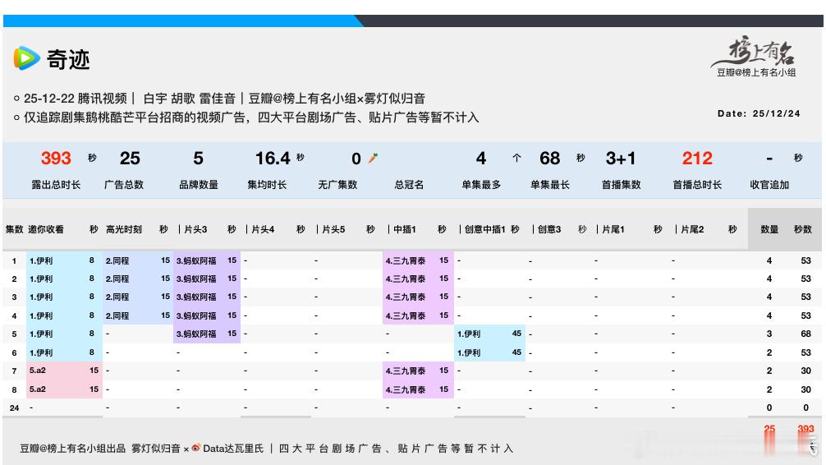Click episode number 24 in the table
Image resolution: width=826 pixels, height=465 pixels.
(14, 407)
